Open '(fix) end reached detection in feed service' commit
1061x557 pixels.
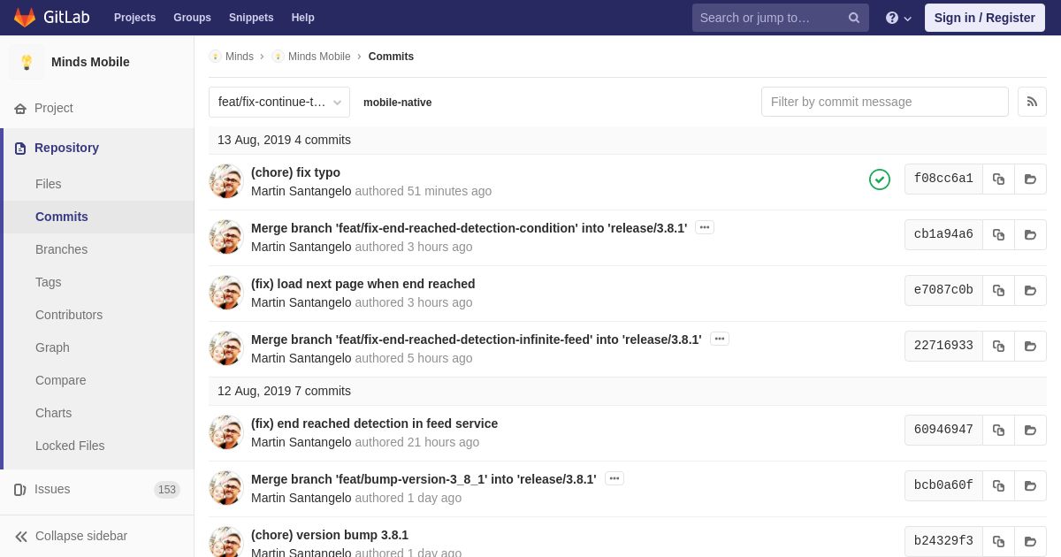click(x=375, y=423)
